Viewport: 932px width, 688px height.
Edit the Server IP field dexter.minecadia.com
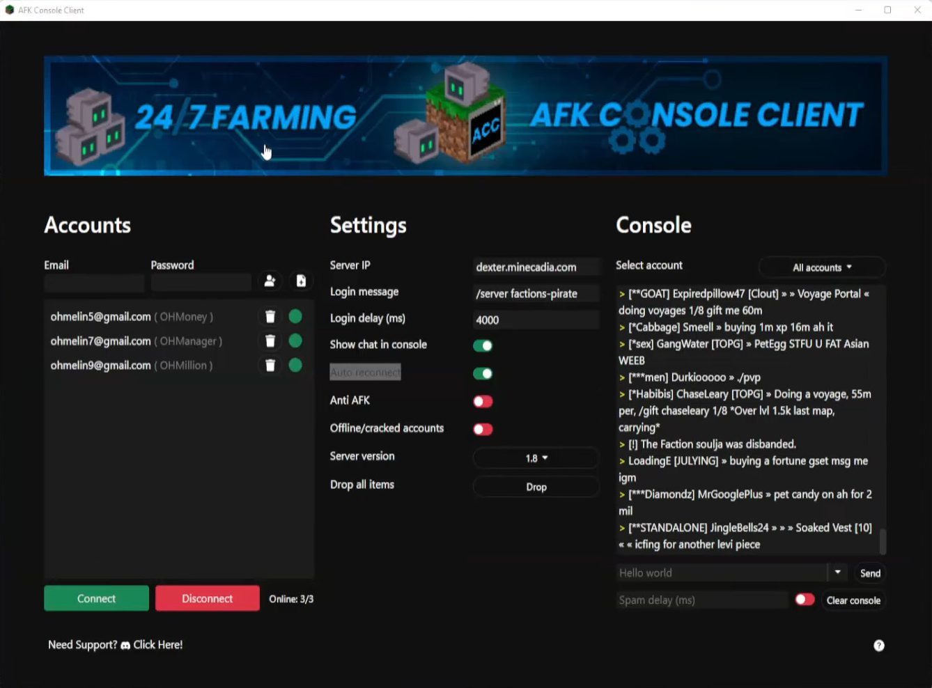click(x=536, y=267)
